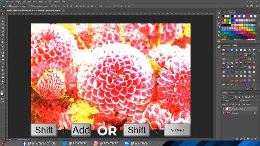Viewport: 260px width, 146px height.
Task: Select the Clone Stamp tool
Action: coord(3,42)
